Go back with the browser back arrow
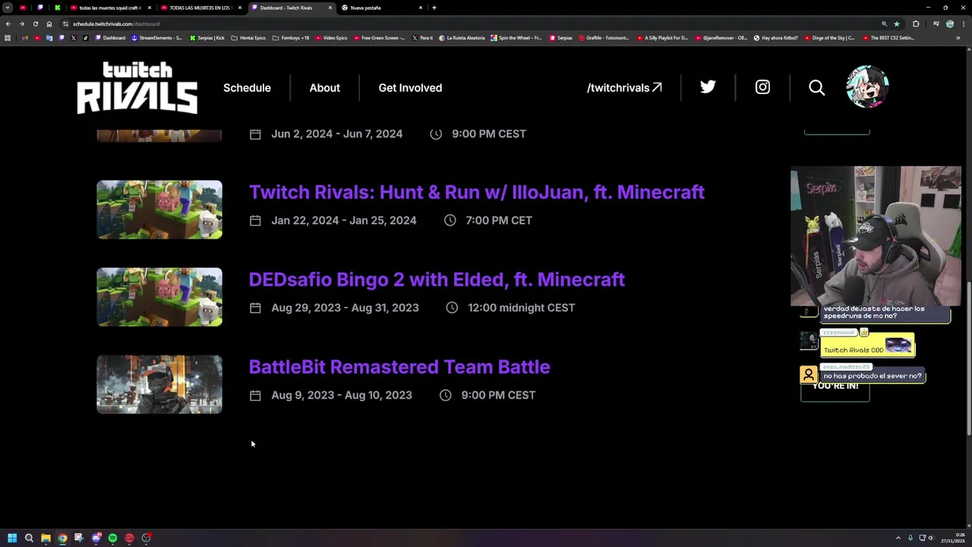 point(8,24)
